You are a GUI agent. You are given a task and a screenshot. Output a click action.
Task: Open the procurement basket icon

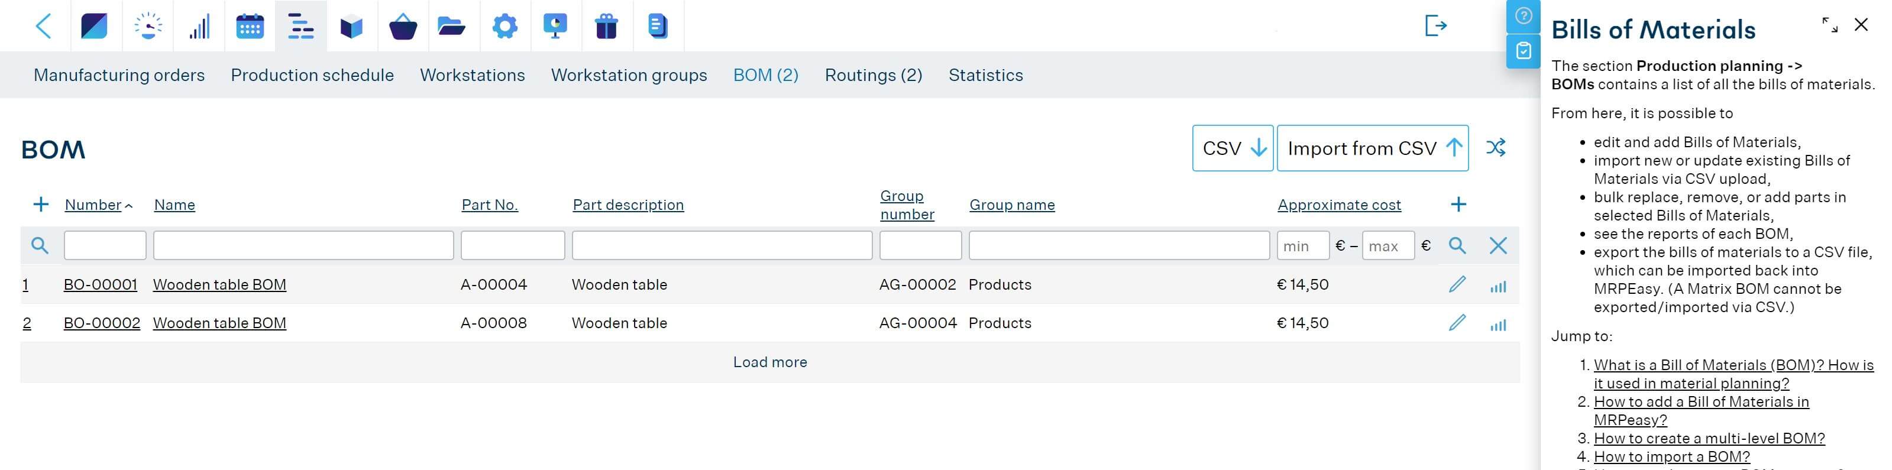[403, 27]
